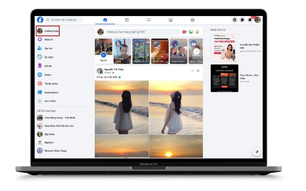The image size is (306, 191).
Task: Open Meta AI from the sidebar
Action: coord(45,40)
